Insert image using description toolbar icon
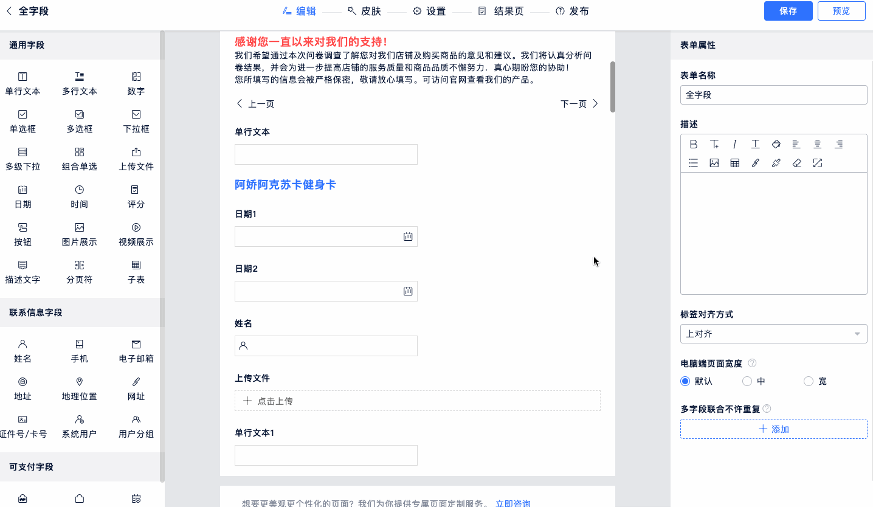873x507 pixels. [x=714, y=163]
